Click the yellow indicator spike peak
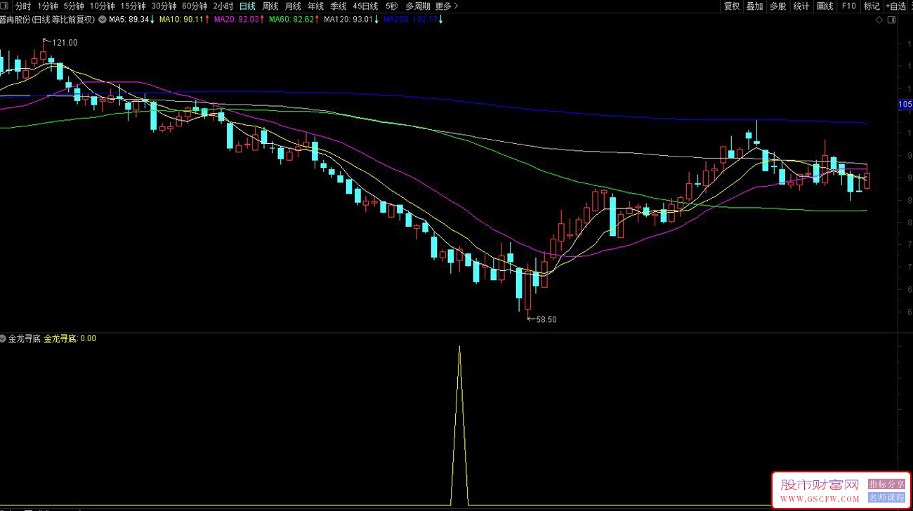This screenshot has height=511, width=913. 459,348
